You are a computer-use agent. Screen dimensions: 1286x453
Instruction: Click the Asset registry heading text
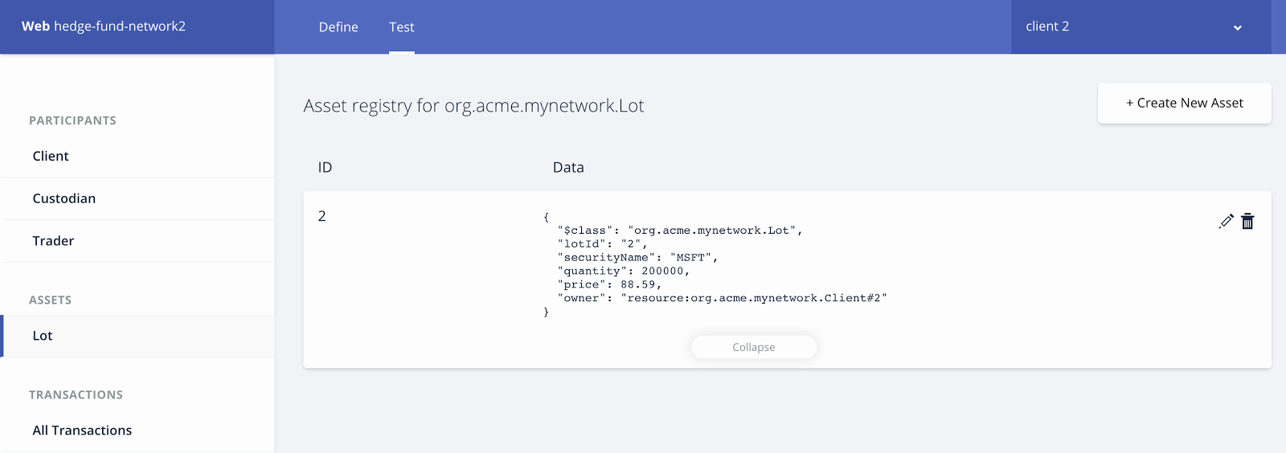pos(473,106)
